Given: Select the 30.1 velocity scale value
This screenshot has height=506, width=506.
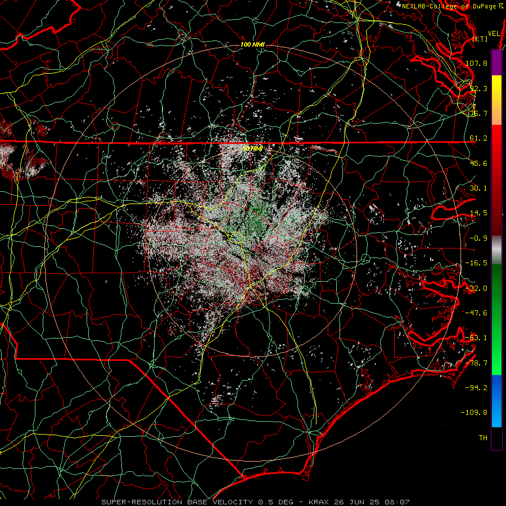Looking at the screenshot, I should (478, 188).
